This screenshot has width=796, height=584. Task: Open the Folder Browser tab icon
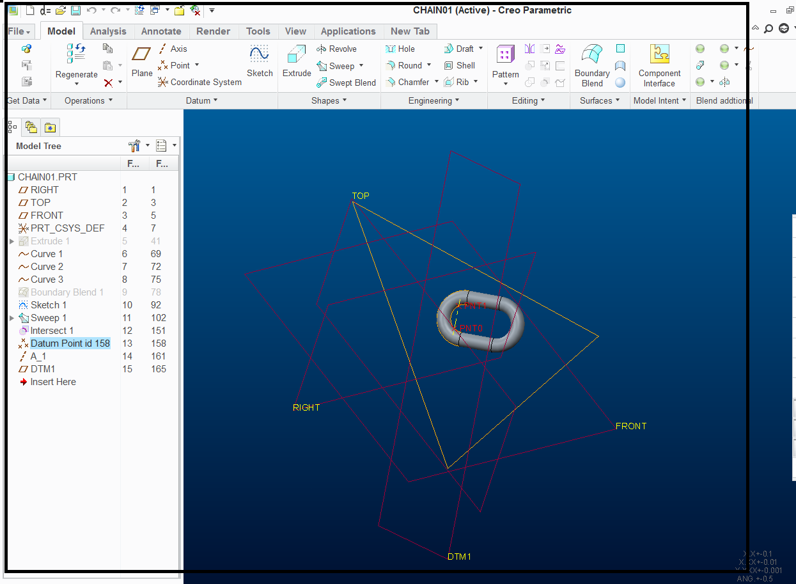coord(31,127)
